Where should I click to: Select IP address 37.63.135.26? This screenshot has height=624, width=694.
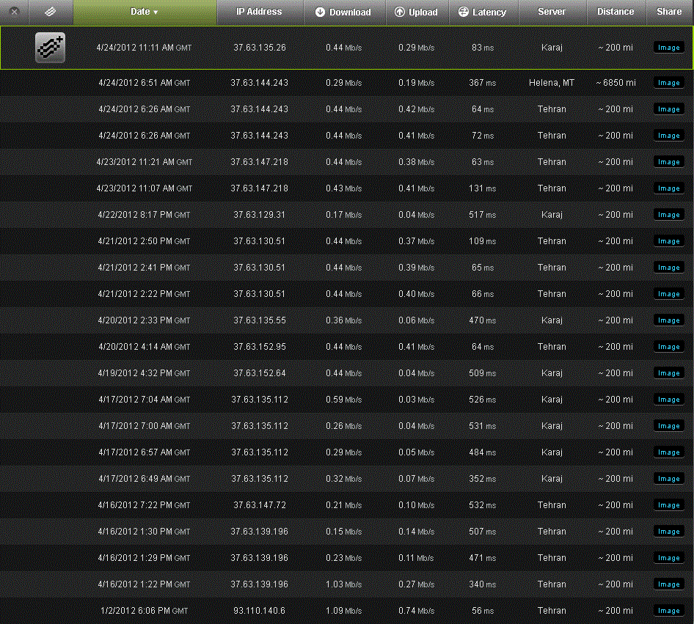(260, 48)
